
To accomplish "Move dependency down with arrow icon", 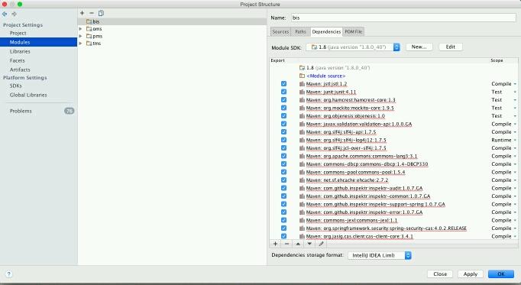I will (x=309, y=244).
